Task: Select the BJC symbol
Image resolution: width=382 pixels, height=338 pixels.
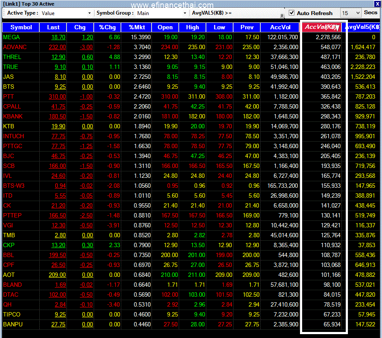Action: pyautogui.click(x=9, y=156)
